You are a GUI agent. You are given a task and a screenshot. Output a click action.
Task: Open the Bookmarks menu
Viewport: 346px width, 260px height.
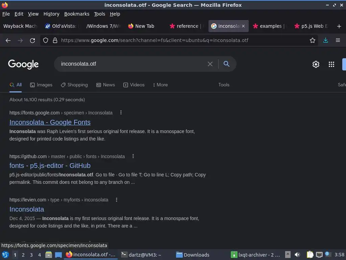click(77, 14)
